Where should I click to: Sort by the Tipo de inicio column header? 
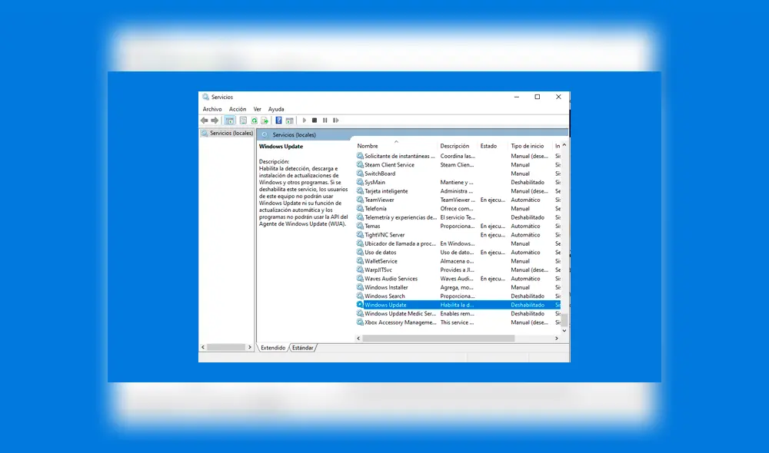coord(527,146)
